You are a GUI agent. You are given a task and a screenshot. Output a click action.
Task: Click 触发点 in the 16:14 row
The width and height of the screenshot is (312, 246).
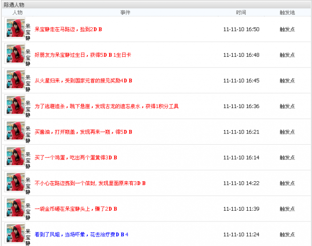(x=287, y=158)
